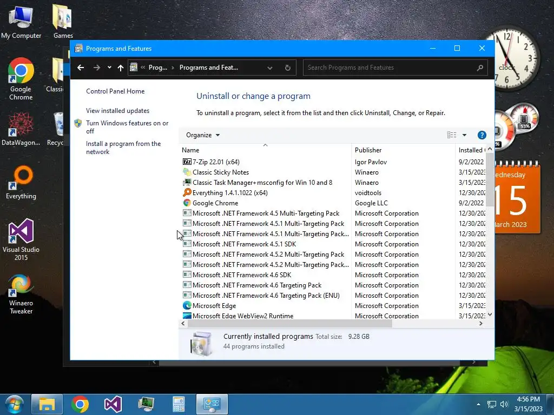Screen dimensions: 554x415
Task: Select Everything 1.4.1.1022 (x64) entry
Action: click(230, 192)
